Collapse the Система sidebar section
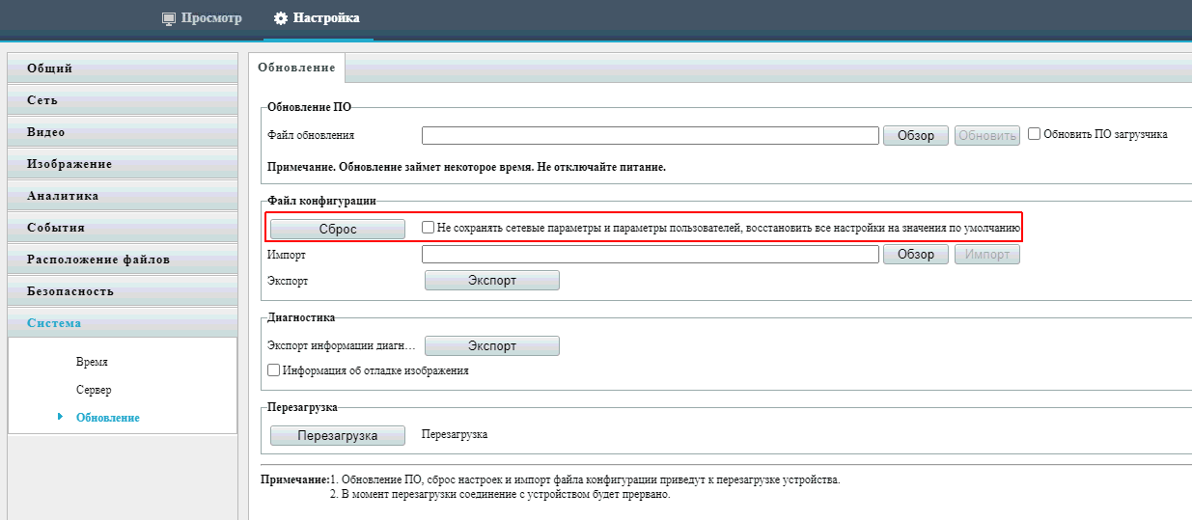Image resolution: width=1192 pixels, height=520 pixels. tap(122, 323)
